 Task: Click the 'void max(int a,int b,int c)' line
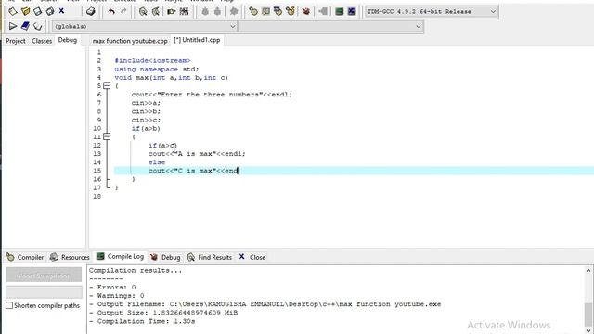click(171, 78)
